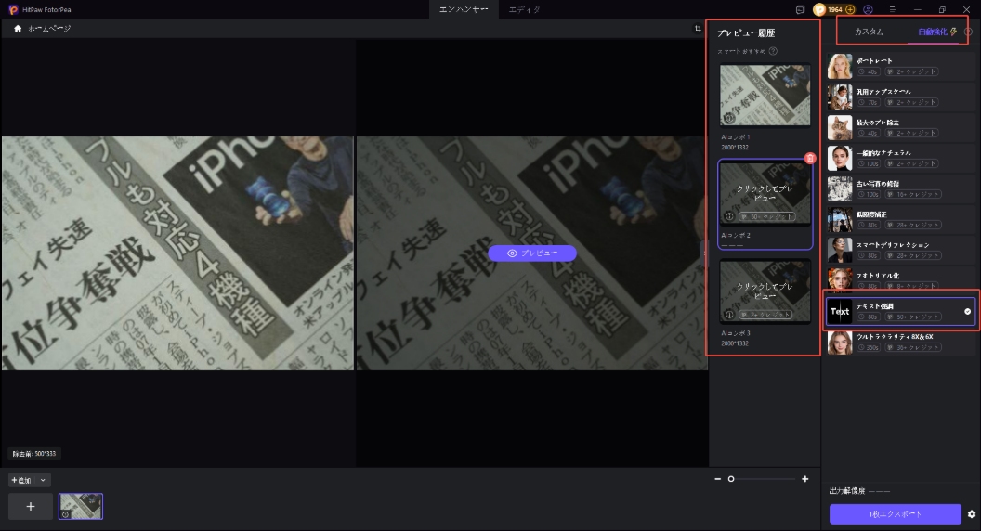Click zoom in plus icon
The height and width of the screenshot is (531, 981).
pos(805,479)
